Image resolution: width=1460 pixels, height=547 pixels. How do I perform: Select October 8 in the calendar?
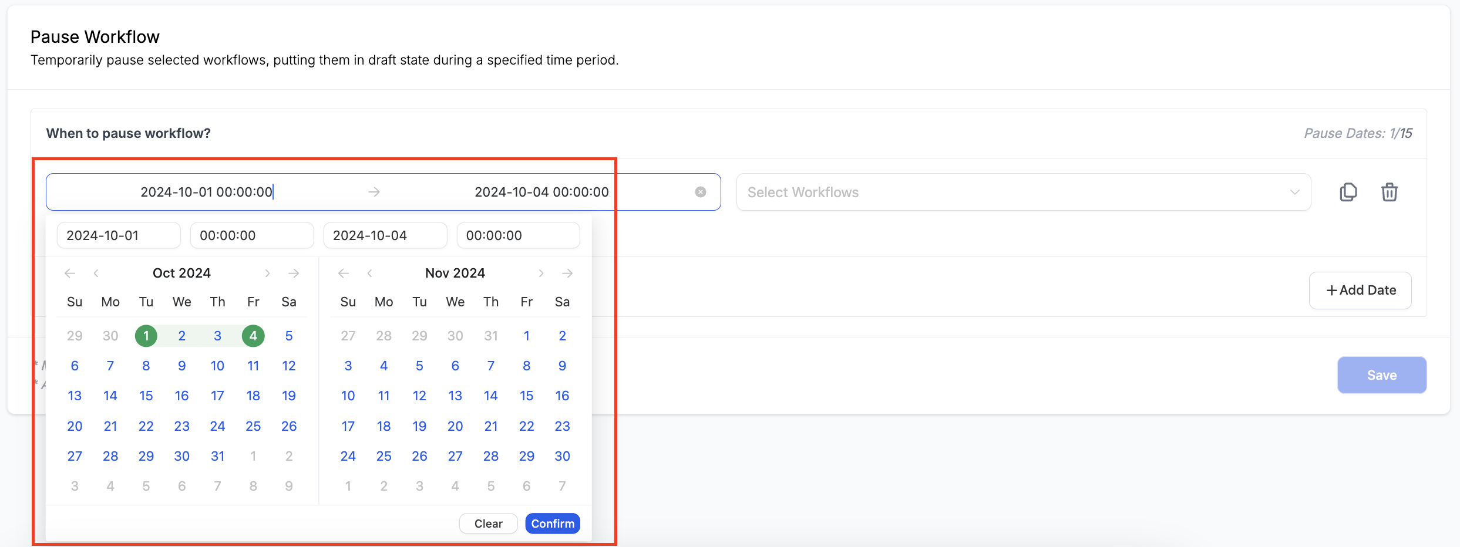[x=146, y=366]
